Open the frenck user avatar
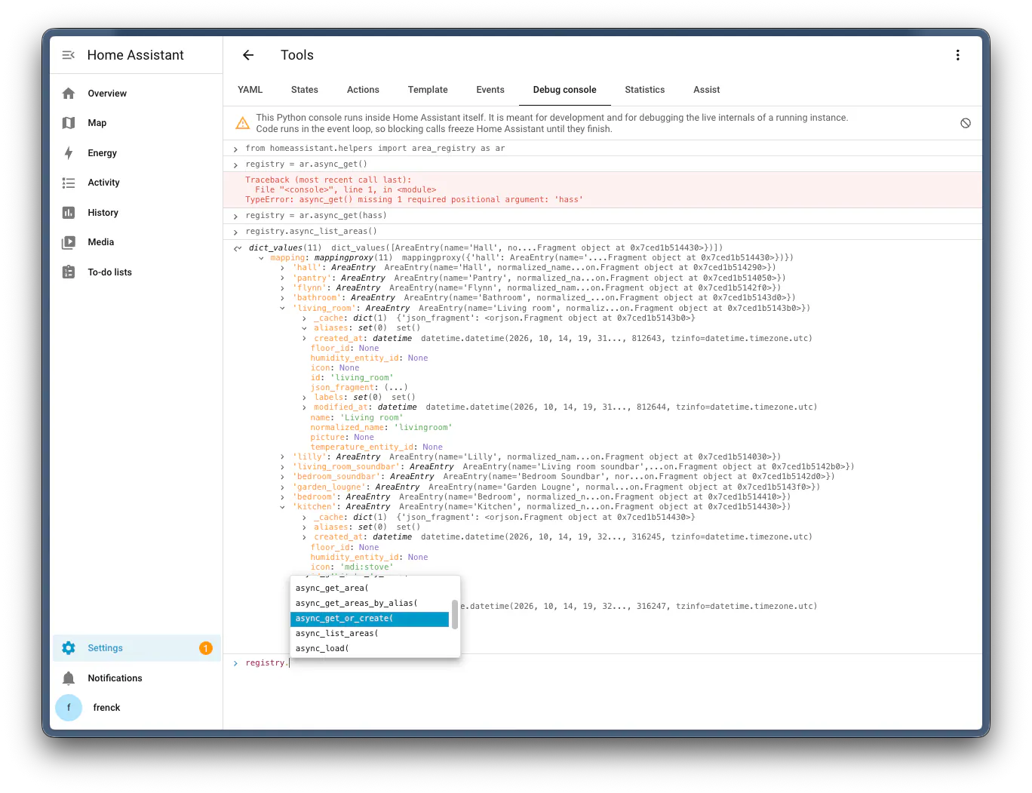The width and height of the screenshot is (1032, 793). (69, 708)
